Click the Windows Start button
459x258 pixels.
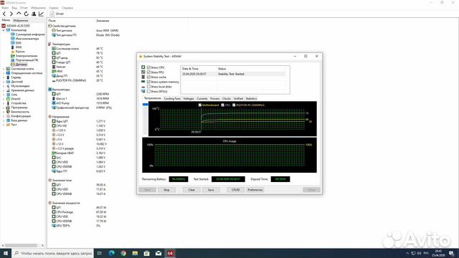point(6,253)
